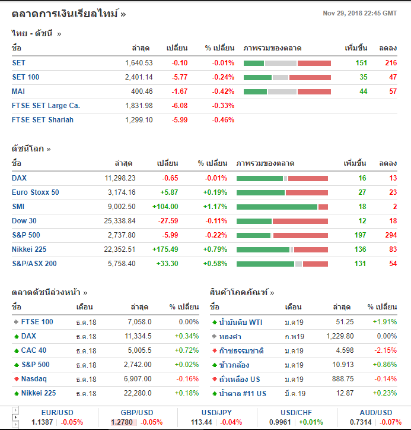This screenshot has height=430, width=411.
Task: Open Nikkei 225 in world indices
Action: (x=29, y=249)
